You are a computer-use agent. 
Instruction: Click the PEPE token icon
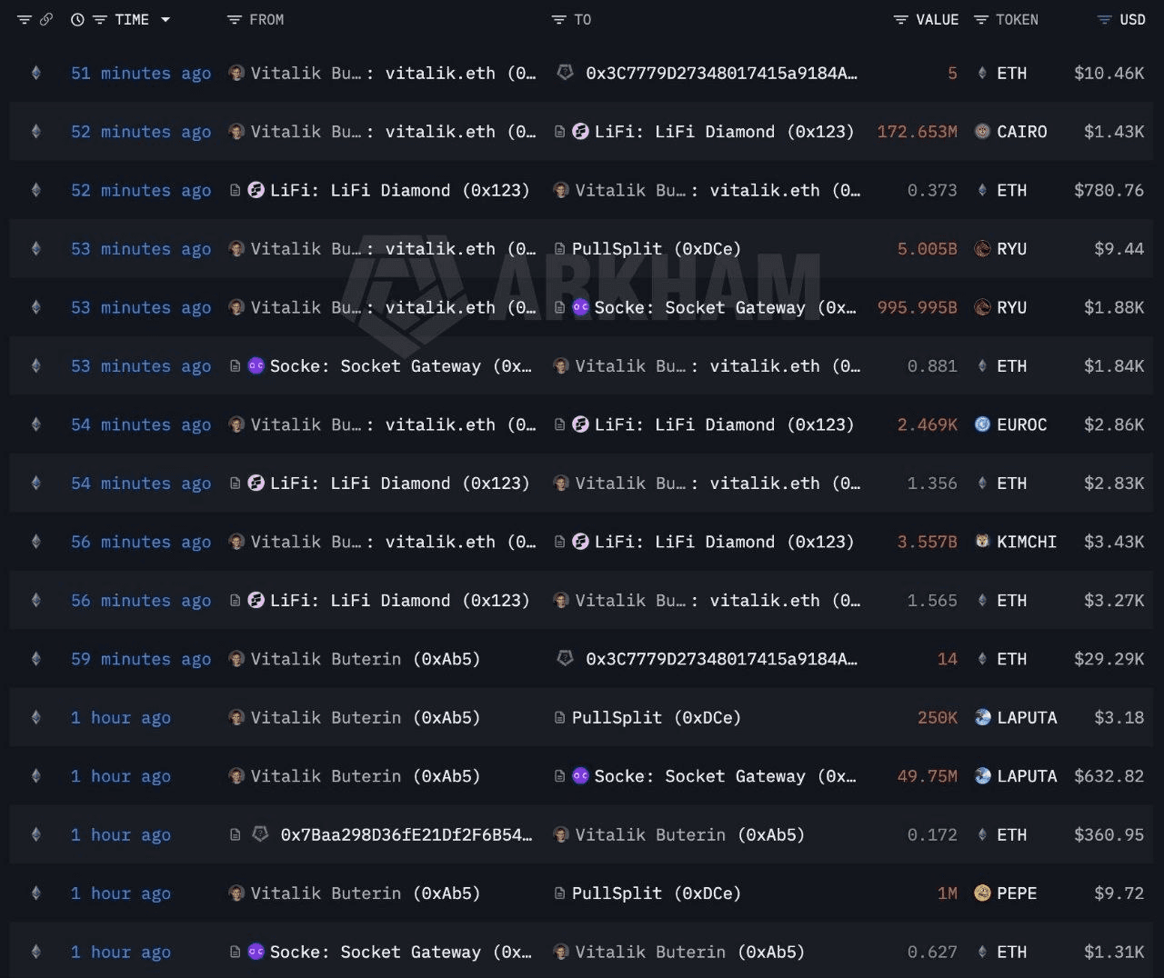tap(982, 893)
